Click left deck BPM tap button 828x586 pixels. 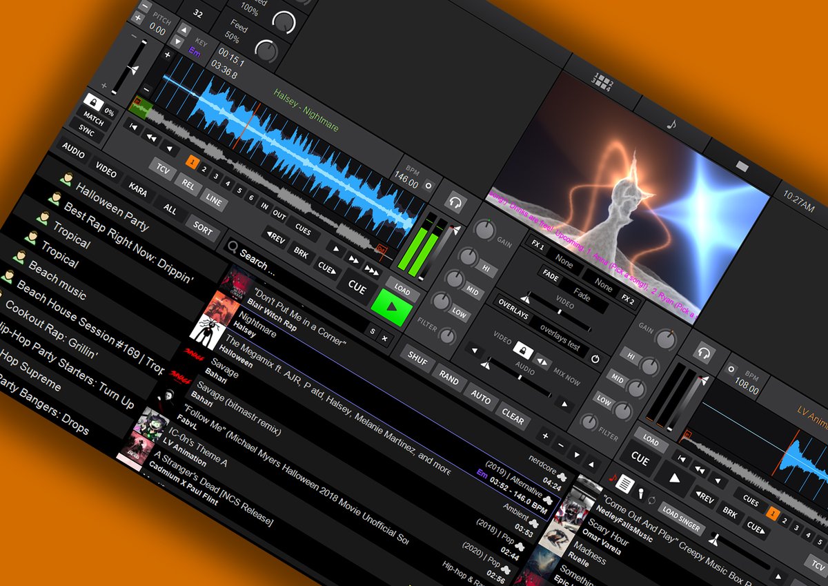coord(428,186)
